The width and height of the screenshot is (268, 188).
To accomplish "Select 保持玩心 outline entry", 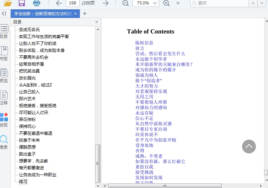I will pyautogui.click(x=27, y=126).
